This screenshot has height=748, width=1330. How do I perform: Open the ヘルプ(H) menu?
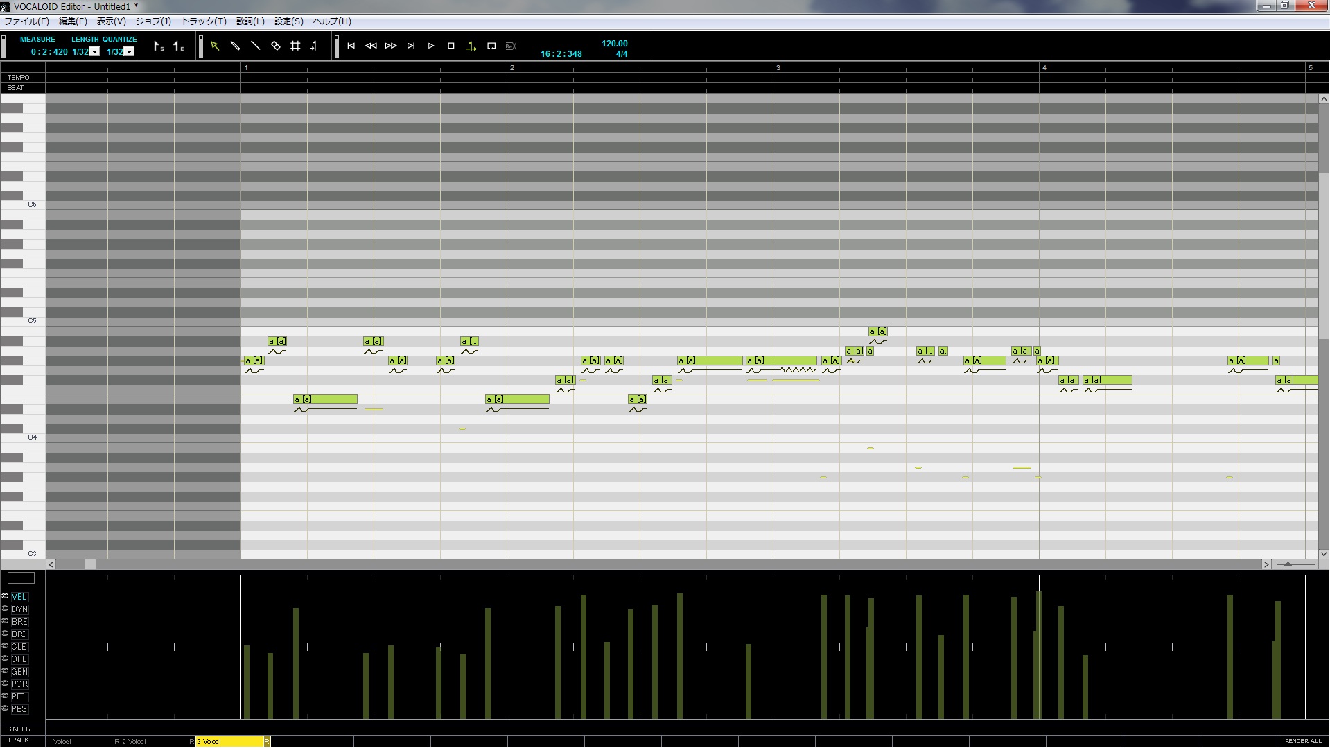pyautogui.click(x=332, y=21)
